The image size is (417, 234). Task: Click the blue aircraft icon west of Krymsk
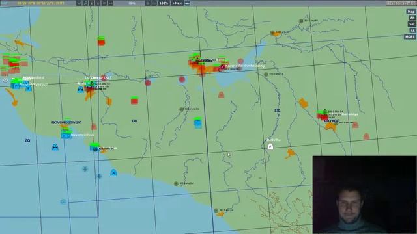pos(81,90)
